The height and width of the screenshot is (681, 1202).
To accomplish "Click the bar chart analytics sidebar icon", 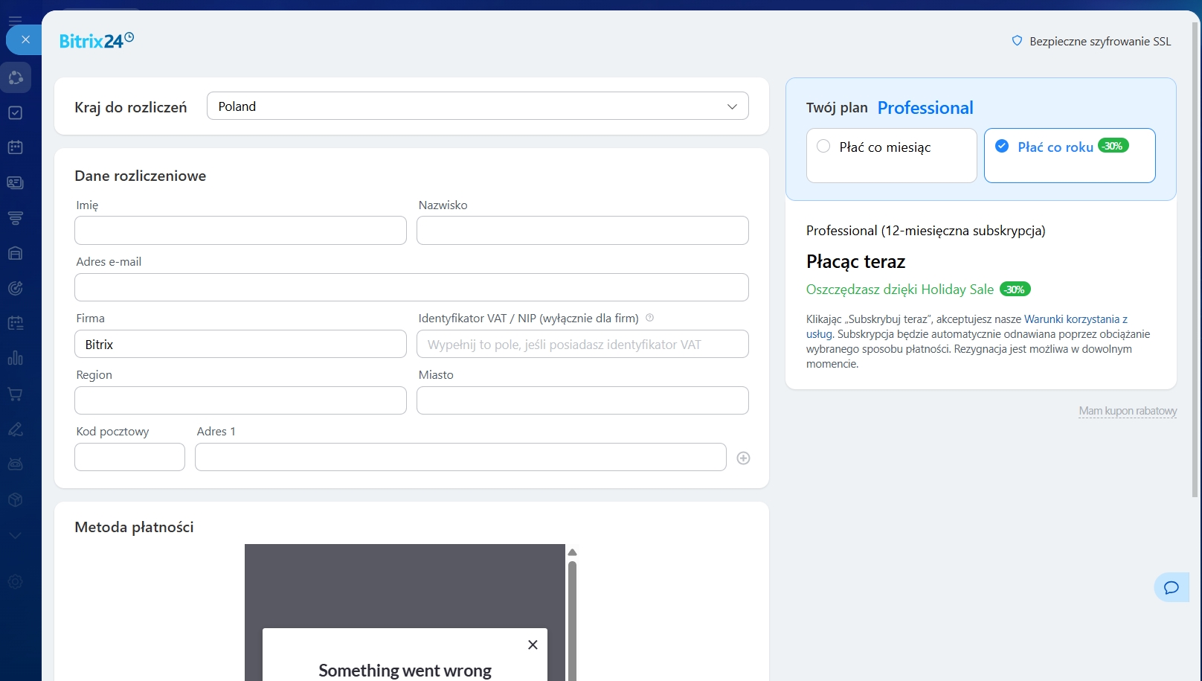I will pos(15,358).
